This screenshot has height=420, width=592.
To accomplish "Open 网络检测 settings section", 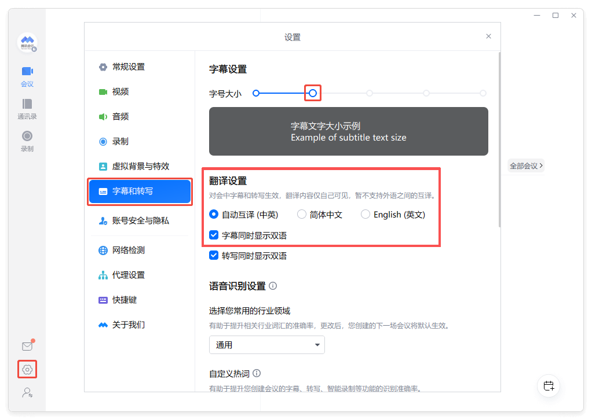I will [140, 250].
